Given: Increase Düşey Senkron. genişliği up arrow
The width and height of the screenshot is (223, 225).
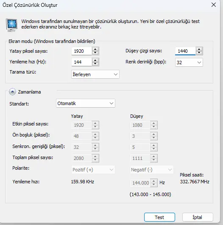Looking at the screenshot, I should (153, 145).
